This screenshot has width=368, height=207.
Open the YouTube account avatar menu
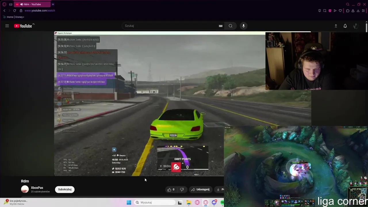[356, 26]
